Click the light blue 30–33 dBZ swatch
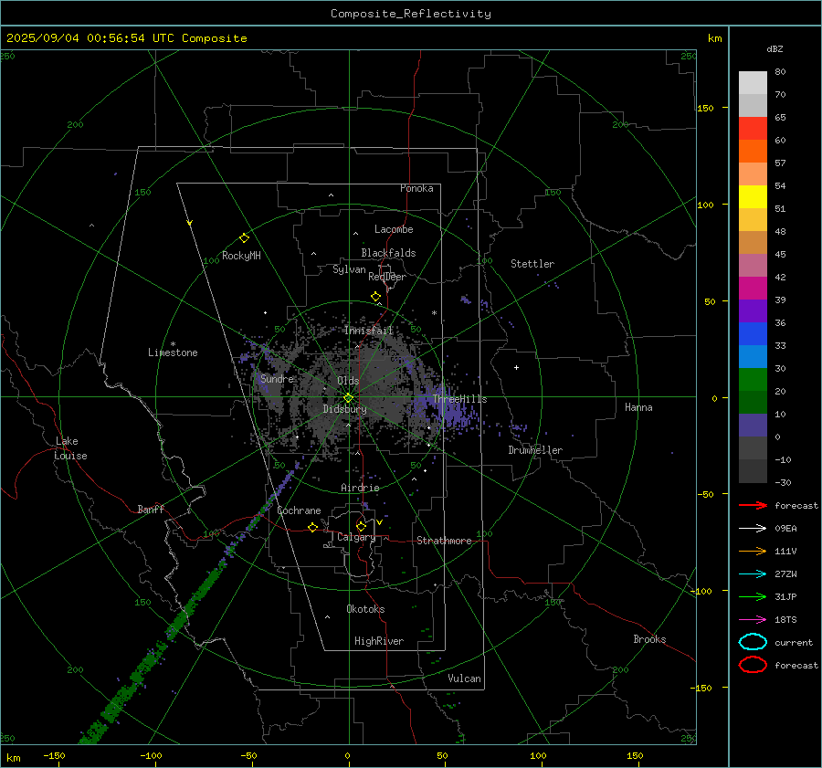 coord(753,357)
